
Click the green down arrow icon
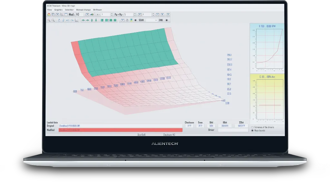pyautogui.click(x=96, y=20)
